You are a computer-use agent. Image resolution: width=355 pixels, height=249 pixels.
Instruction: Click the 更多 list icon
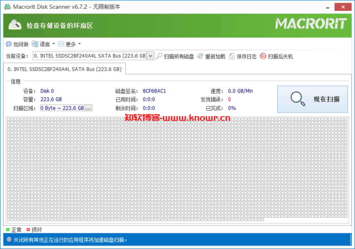61,44
